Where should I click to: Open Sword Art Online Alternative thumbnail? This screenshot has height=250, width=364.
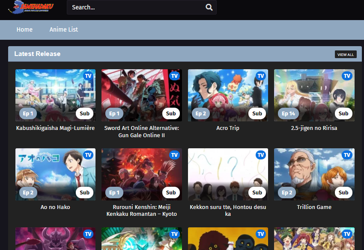pos(142,95)
